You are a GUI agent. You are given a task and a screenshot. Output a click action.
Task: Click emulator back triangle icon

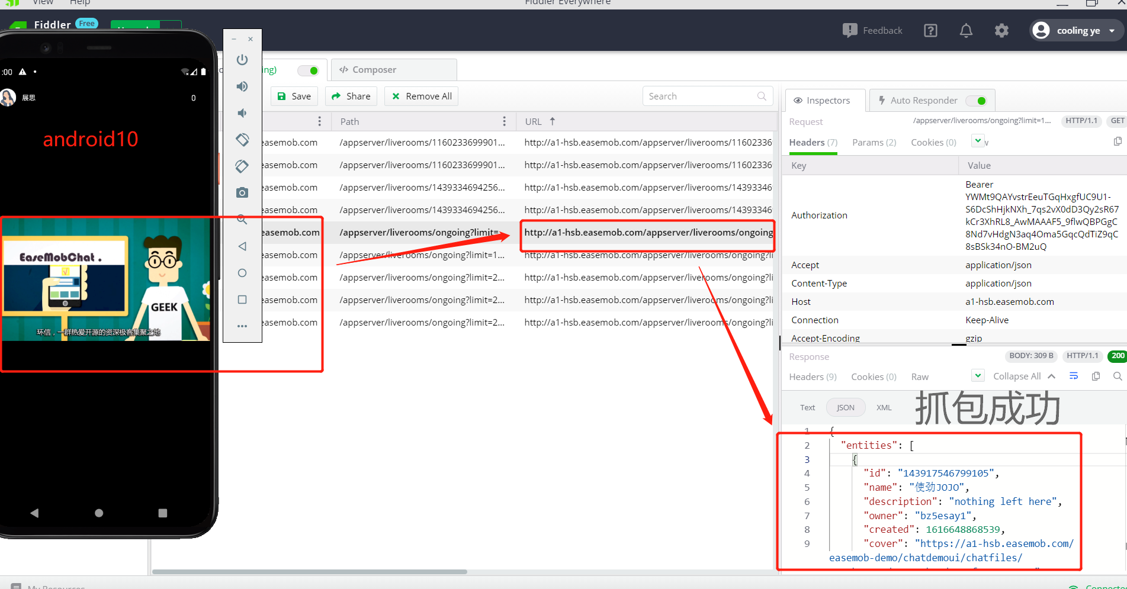(x=242, y=246)
